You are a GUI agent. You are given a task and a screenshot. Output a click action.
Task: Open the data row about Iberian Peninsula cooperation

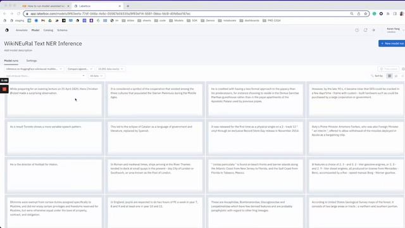click(155, 100)
